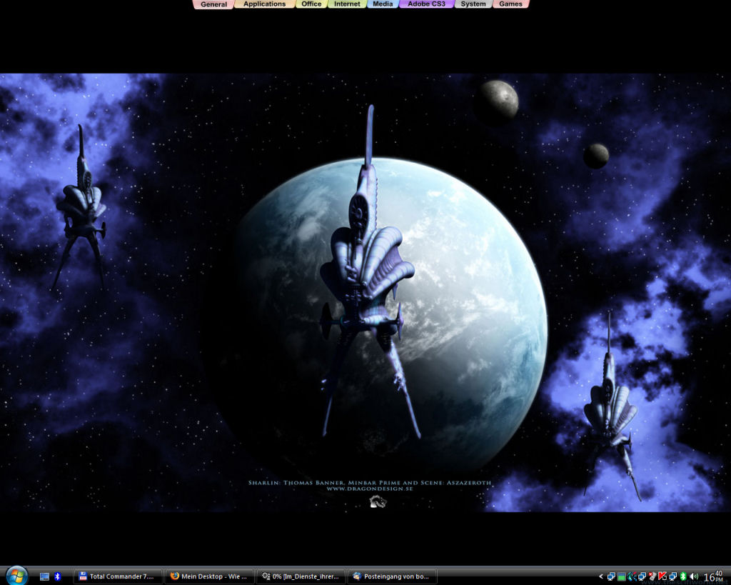This screenshot has height=585, width=731.
Task: Expand hidden system tray icons arrow
Action: 601,576
